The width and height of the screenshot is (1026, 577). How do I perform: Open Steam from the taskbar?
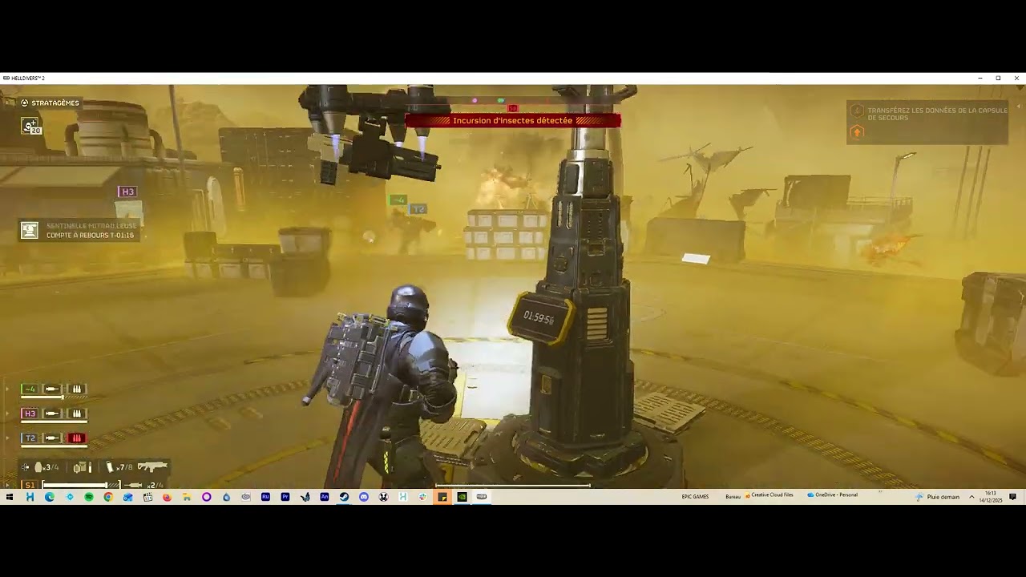(x=344, y=497)
